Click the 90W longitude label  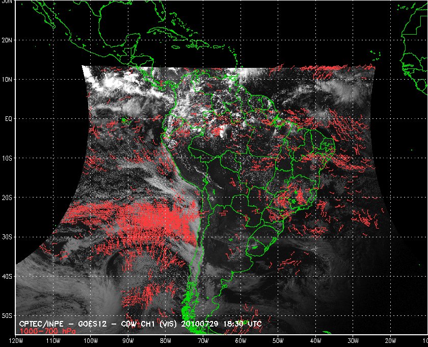coord(128,341)
